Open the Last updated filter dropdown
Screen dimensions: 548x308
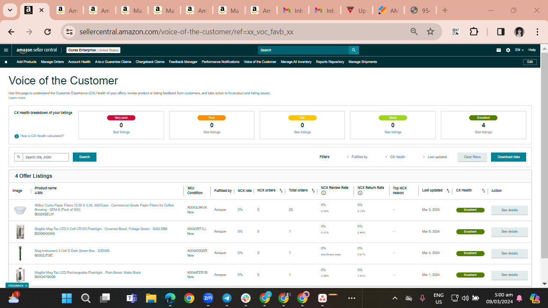click(434, 157)
